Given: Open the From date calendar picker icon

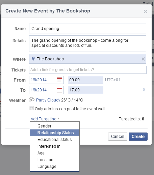Looking at the screenshot, I should point(59,80).
